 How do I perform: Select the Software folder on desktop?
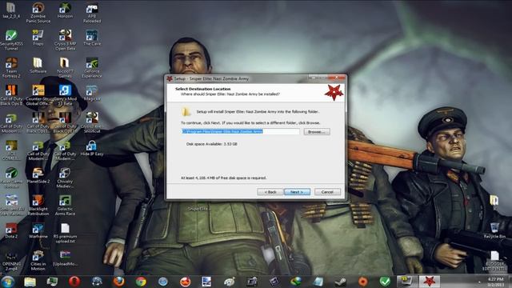[x=38, y=66]
